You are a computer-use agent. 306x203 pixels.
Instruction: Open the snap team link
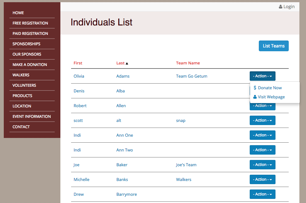click(x=181, y=121)
